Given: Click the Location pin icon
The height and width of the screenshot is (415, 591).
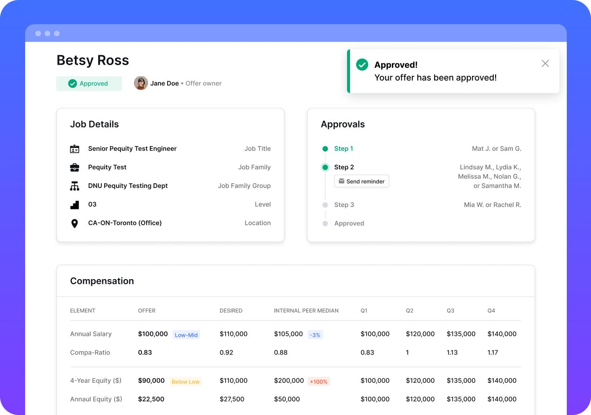Looking at the screenshot, I should (74, 223).
